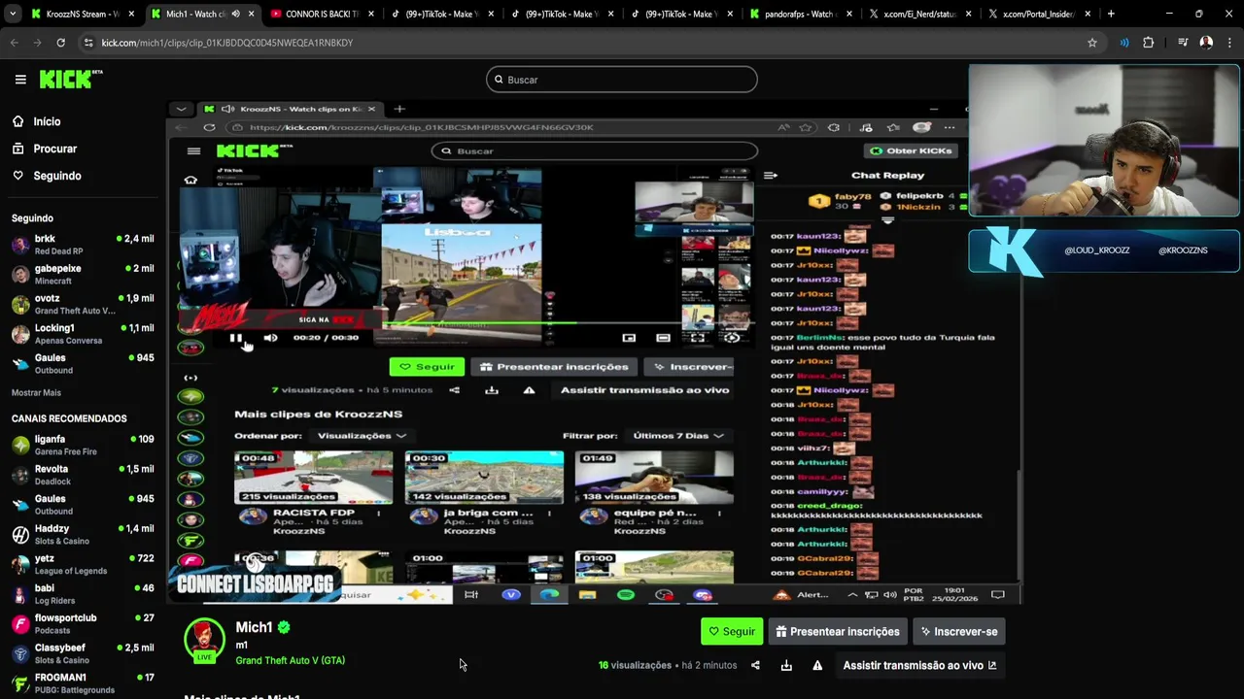Open yetz in recommended channels
Viewport: 1244px width, 699px height.
coord(83,564)
